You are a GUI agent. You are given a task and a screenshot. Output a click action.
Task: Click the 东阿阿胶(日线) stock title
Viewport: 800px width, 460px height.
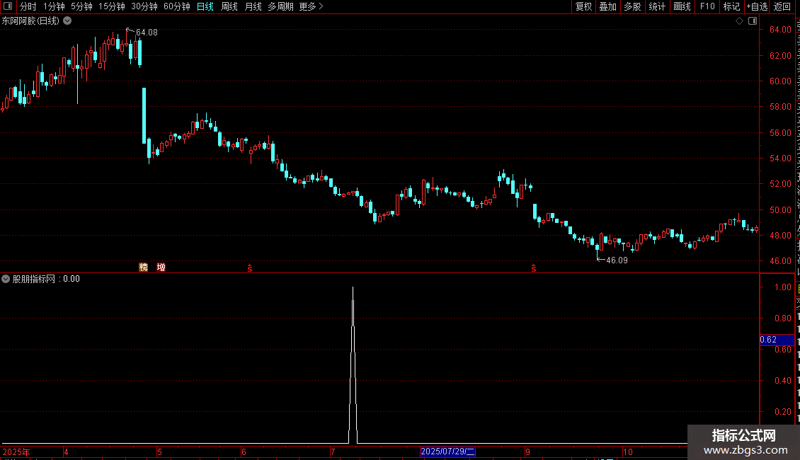pyautogui.click(x=30, y=21)
